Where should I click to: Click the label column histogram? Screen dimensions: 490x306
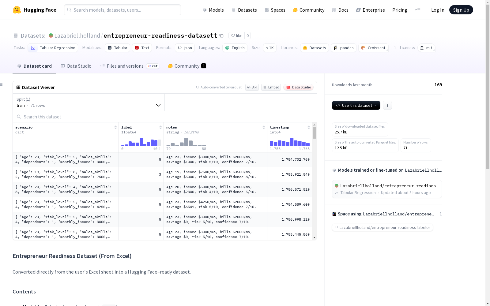click(x=141, y=142)
